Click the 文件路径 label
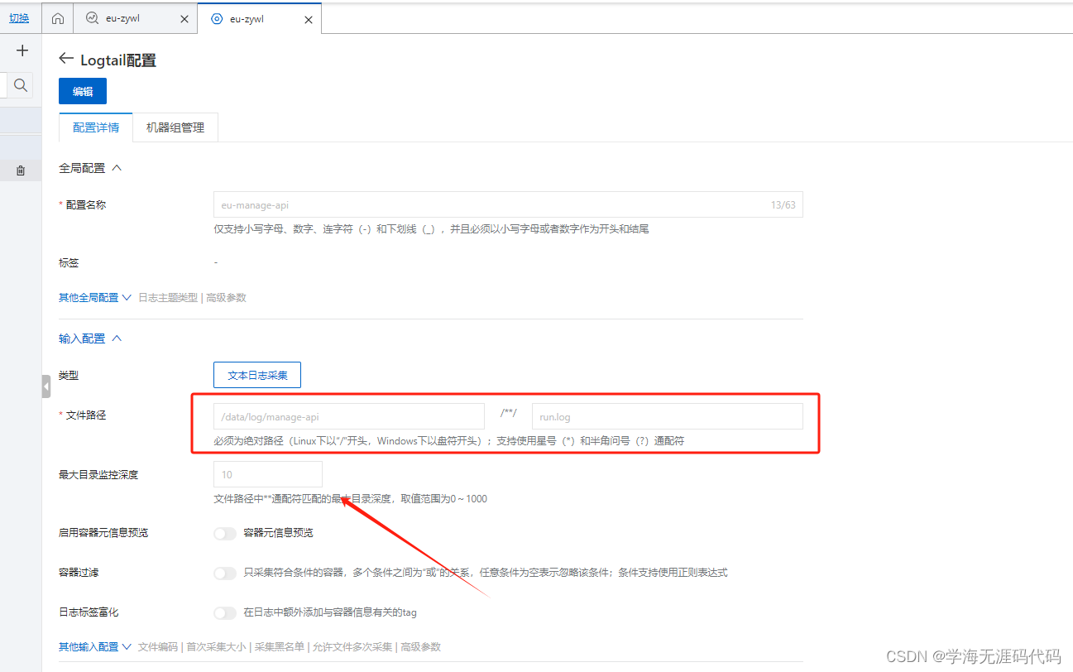 tap(86, 415)
